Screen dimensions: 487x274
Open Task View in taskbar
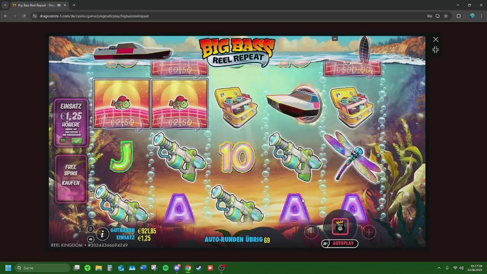[x=76, y=268]
